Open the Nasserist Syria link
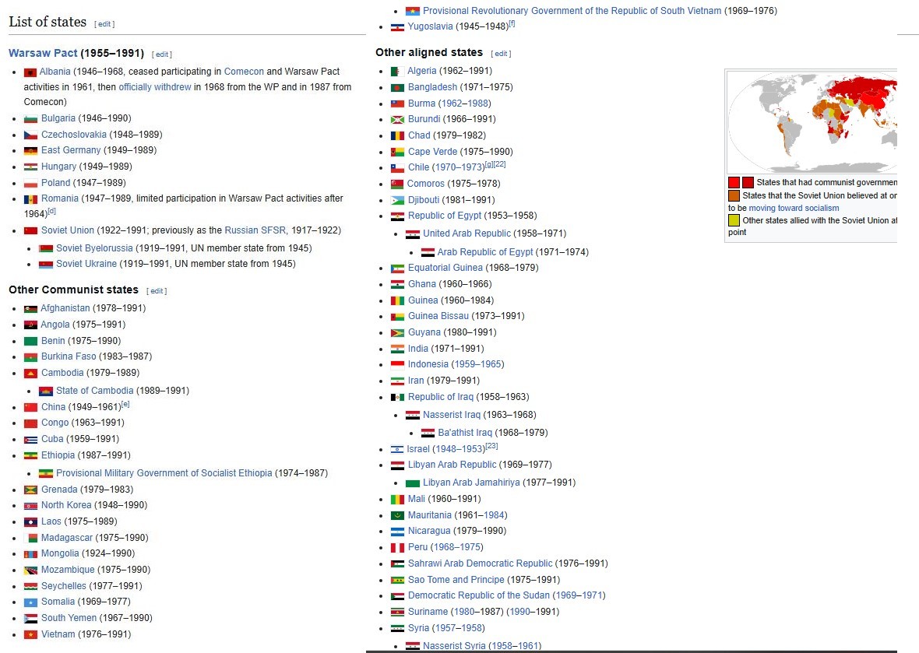Viewport: 919px width, 653px height. [454, 645]
